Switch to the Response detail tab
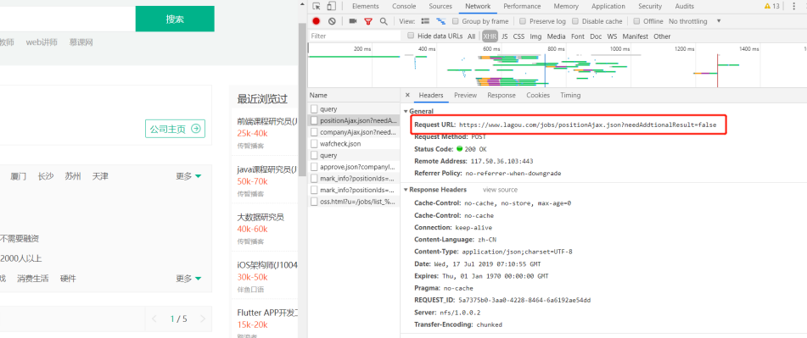807x338 pixels. [502, 95]
